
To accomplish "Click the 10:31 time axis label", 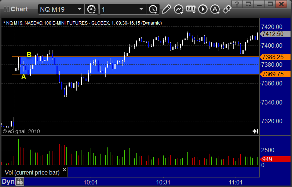I will tap(163, 182).
